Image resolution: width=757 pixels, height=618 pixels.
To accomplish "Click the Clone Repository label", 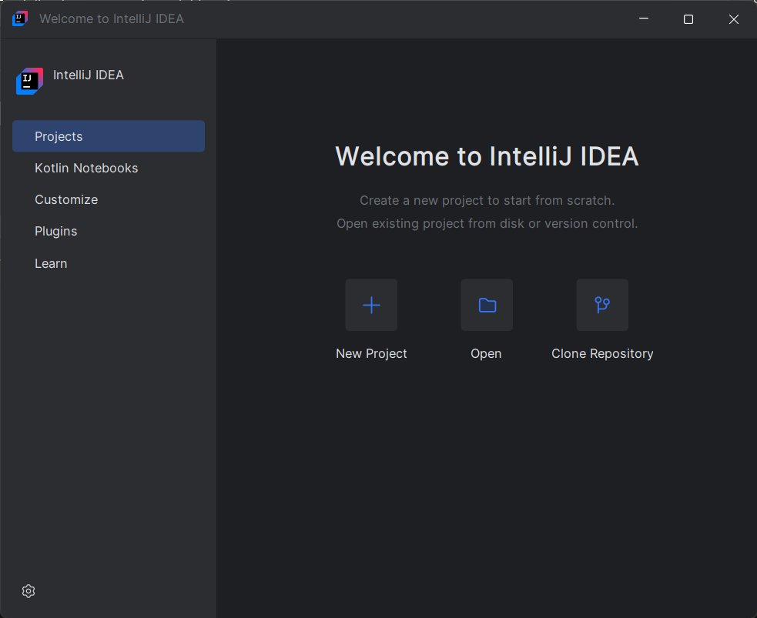I will point(601,353).
